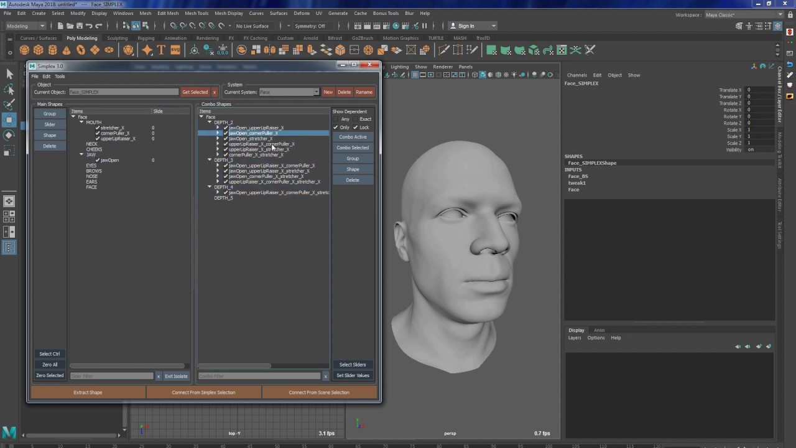796x448 pixels.
Task: Create a polygon sphere from the shelf
Action: pyautogui.click(x=24, y=50)
